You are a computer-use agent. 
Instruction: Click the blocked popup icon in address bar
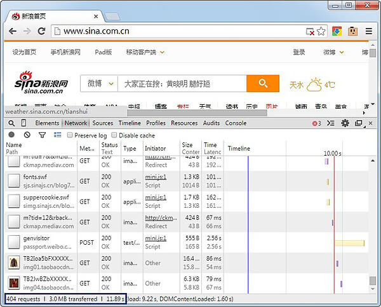pyautogui.click(x=310, y=32)
